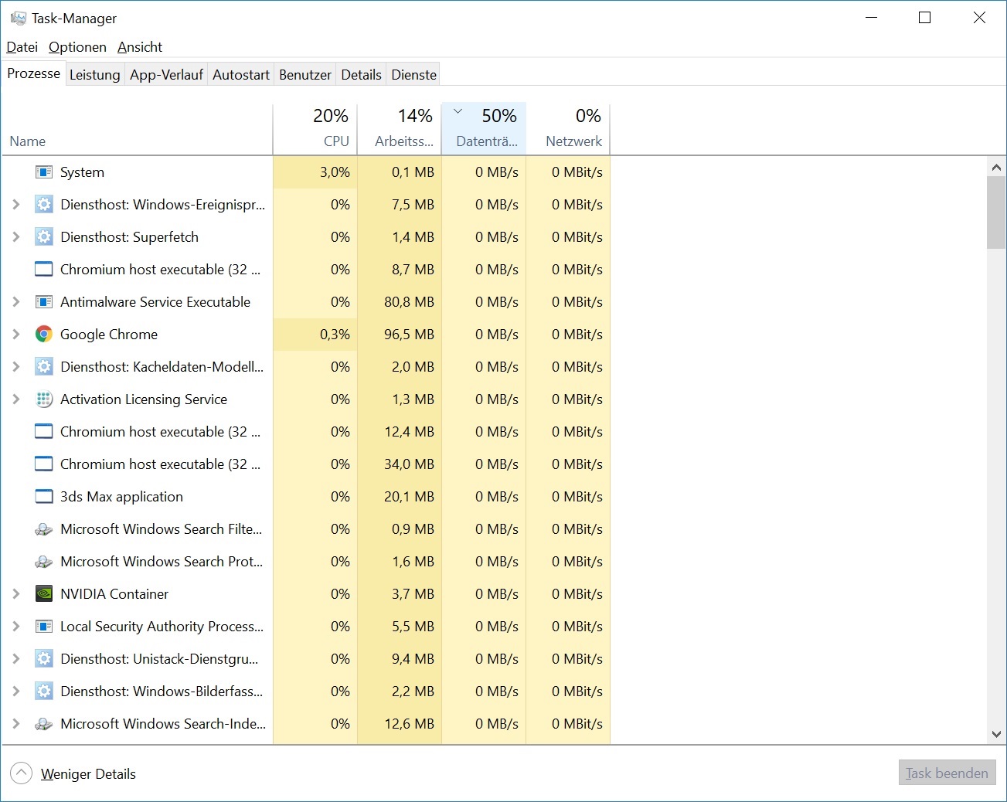Expand Activation Licensing Service row

point(16,399)
